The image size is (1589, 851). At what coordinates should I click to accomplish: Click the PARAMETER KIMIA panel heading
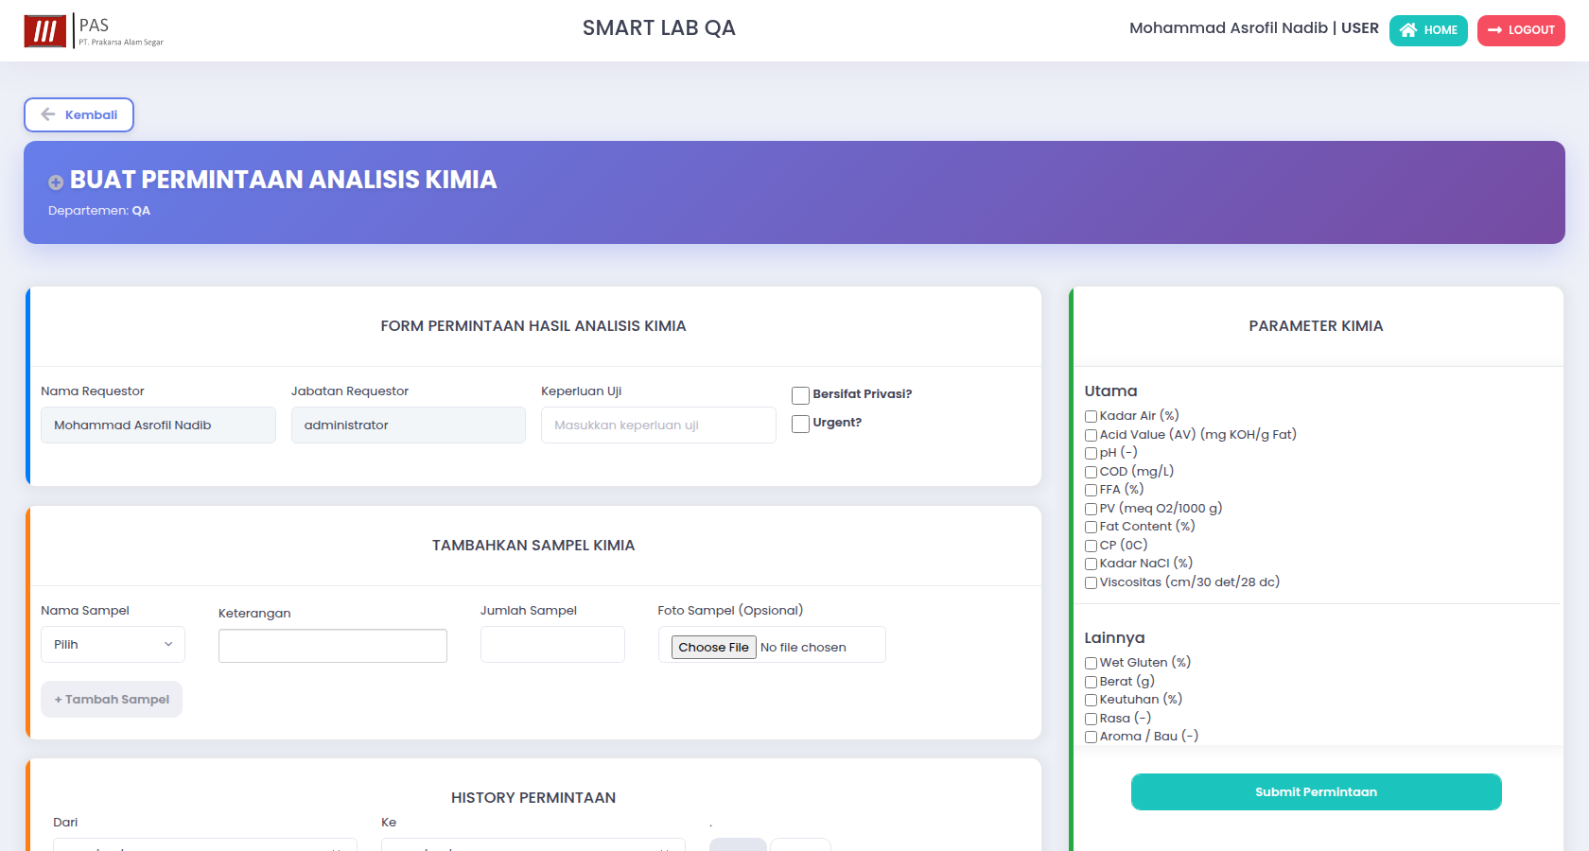coord(1316,326)
